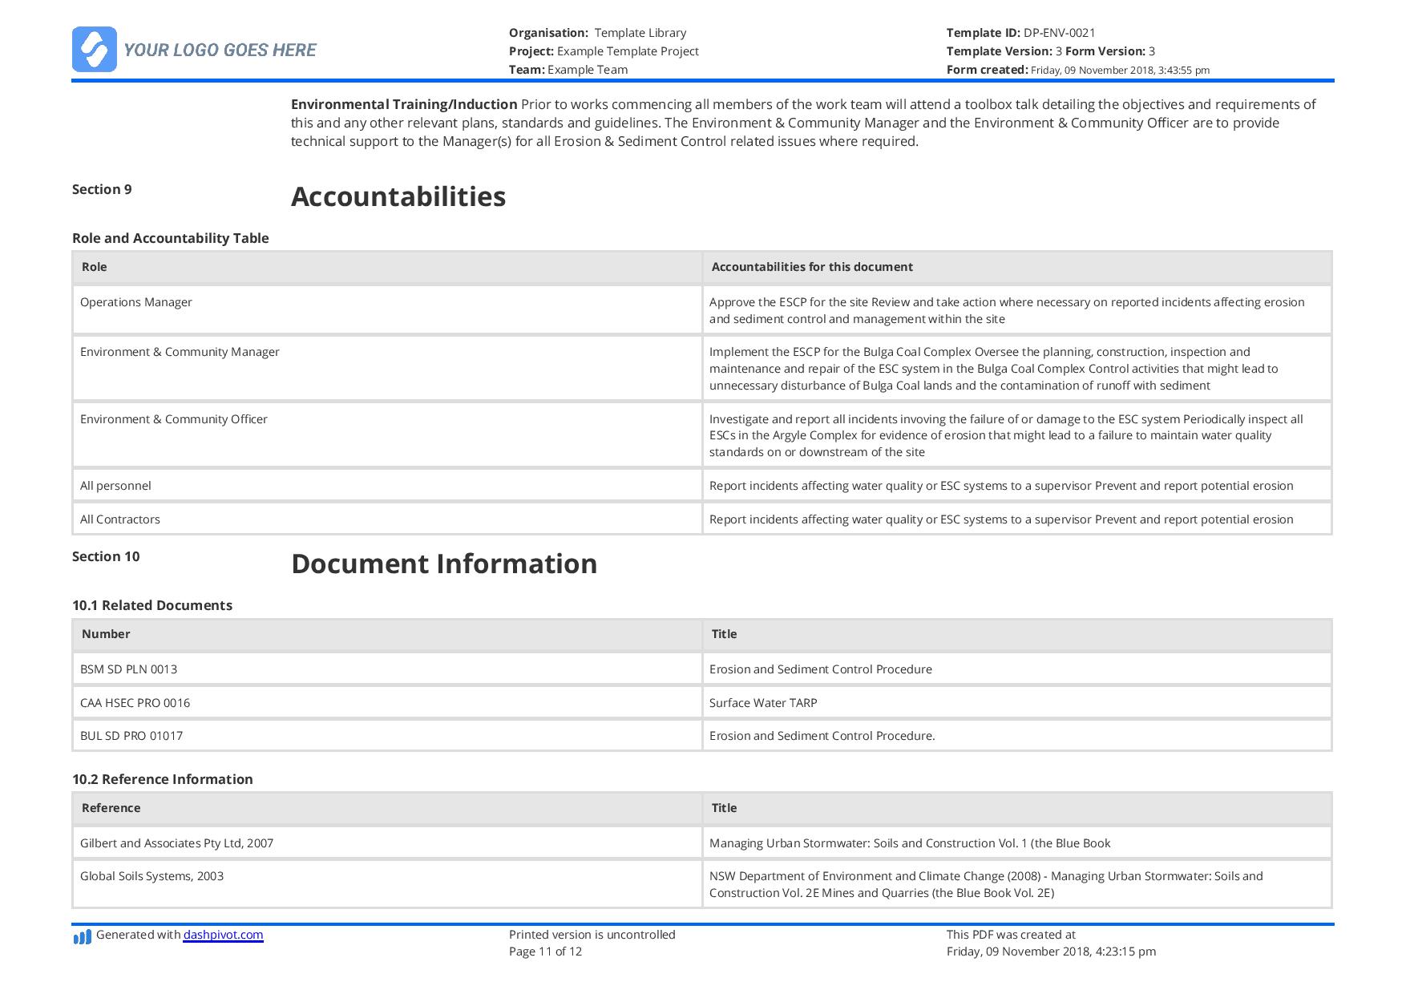Click 'Title' header in Reference Information table
This screenshot has width=1406, height=994.
[1017, 808]
